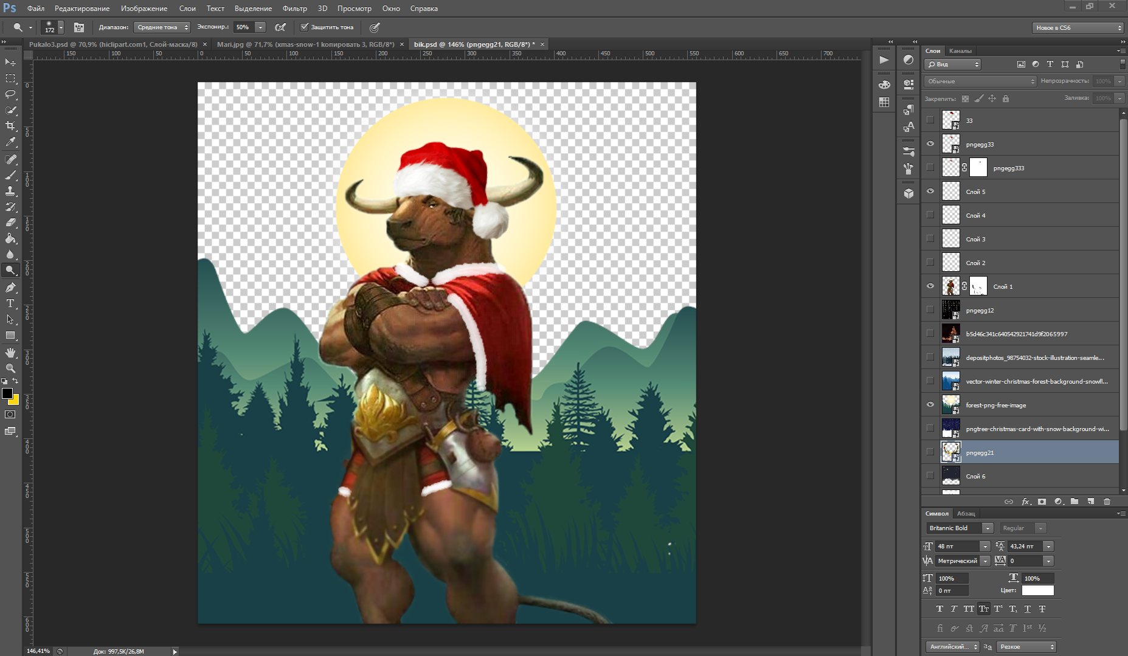Open the Изображение menu
Screen dimensions: 1128x656
click(144, 9)
